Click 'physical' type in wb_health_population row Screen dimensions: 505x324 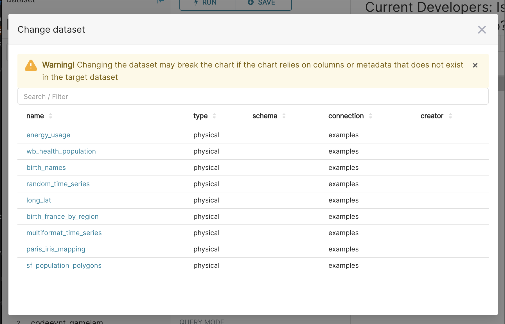[x=206, y=151]
